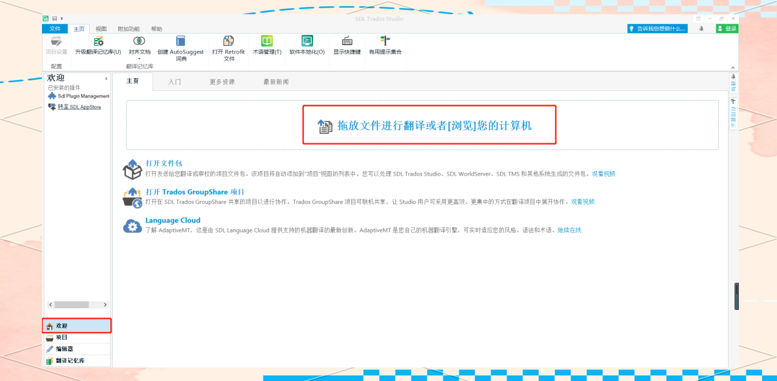
Task: Click the 已安装的插件 heading text
Action: click(x=63, y=87)
